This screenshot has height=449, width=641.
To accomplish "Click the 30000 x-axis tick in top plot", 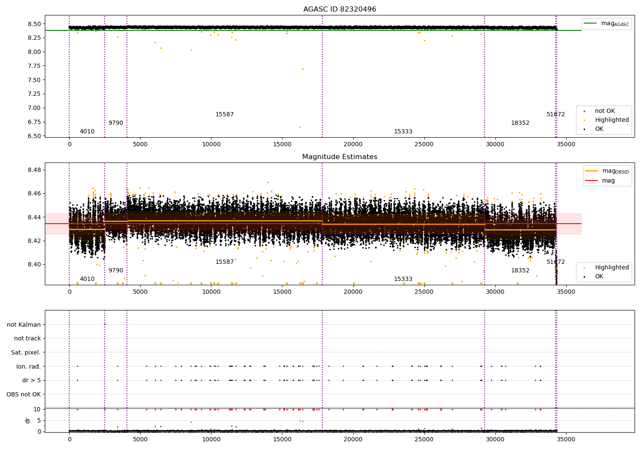I will click(495, 144).
